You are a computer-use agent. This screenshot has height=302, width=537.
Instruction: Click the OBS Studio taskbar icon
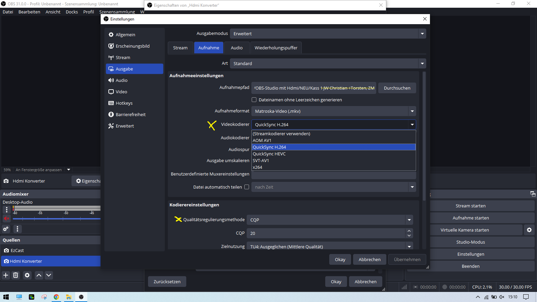(81, 297)
